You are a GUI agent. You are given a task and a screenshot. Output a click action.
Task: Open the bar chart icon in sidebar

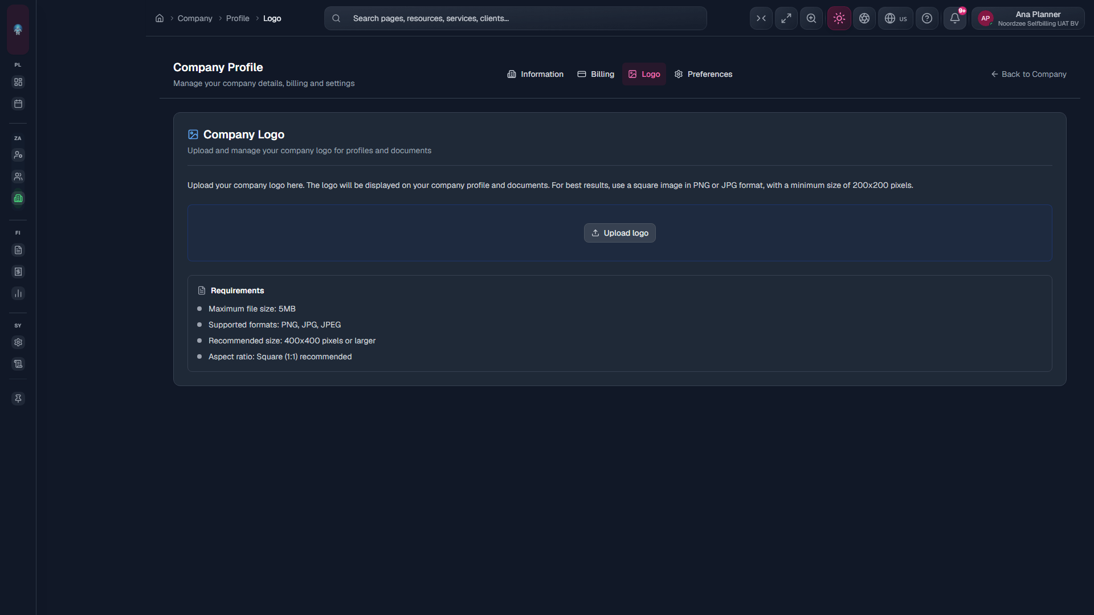[x=18, y=293]
